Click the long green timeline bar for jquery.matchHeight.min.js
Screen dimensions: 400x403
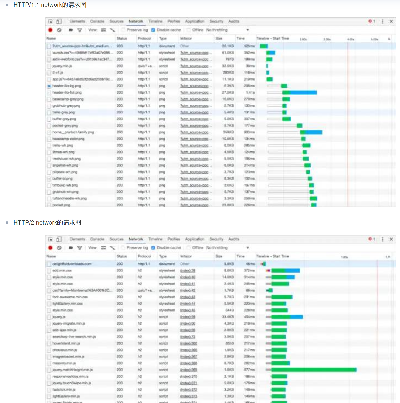pyautogui.click(x=314, y=370)
